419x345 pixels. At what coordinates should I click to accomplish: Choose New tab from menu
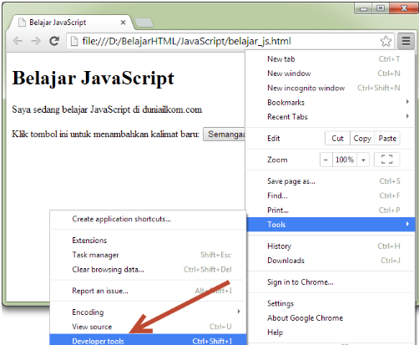click(x=331, y=59)
